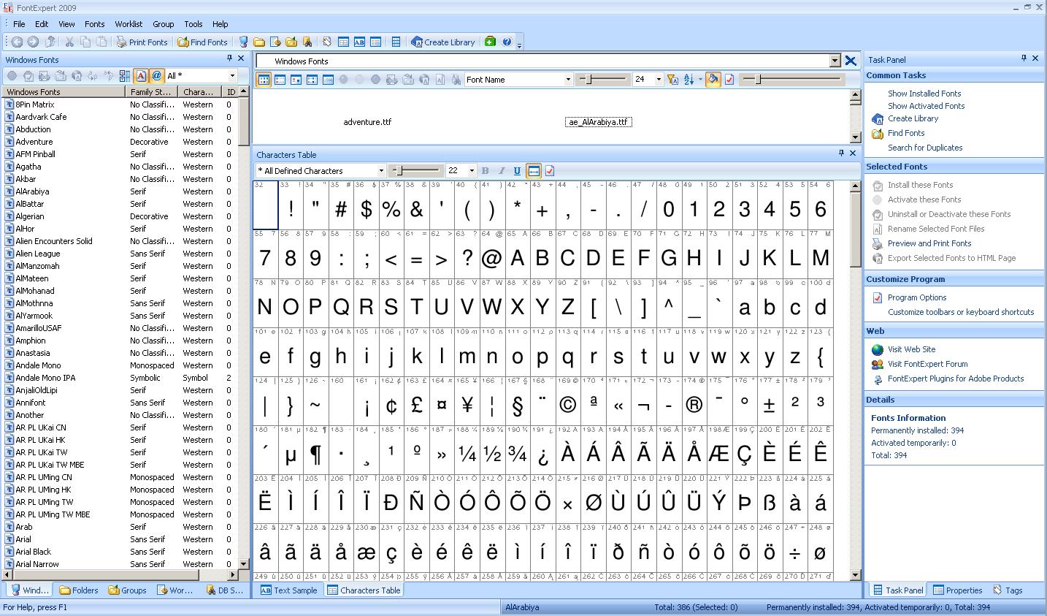The image size is (1047, 616).
Task: Click the red checkmark options icon in preview toolbar
Action: pyautogui.click(x=729, y=80)
